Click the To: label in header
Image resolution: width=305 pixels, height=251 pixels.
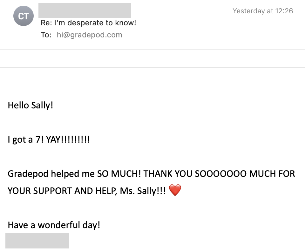click(46, 35)
